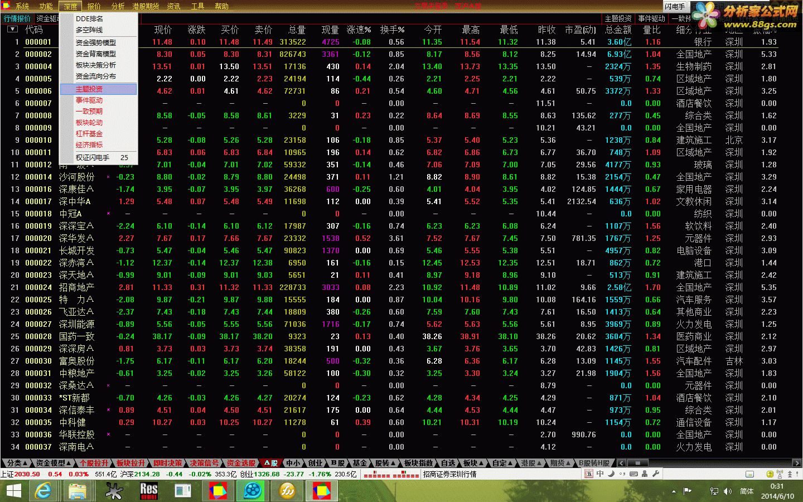Expand the 资金模型 bottom tab
803x502 pixels.
click(x=54, y=463)
